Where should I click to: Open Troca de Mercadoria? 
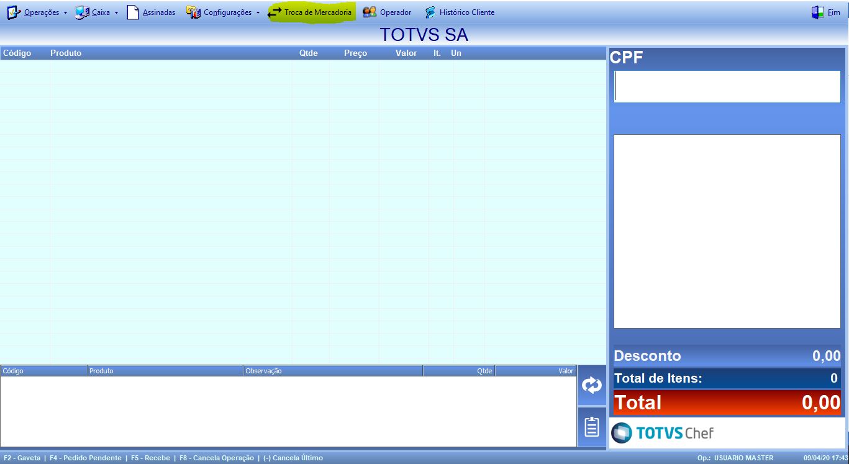[x=318, y=12]
